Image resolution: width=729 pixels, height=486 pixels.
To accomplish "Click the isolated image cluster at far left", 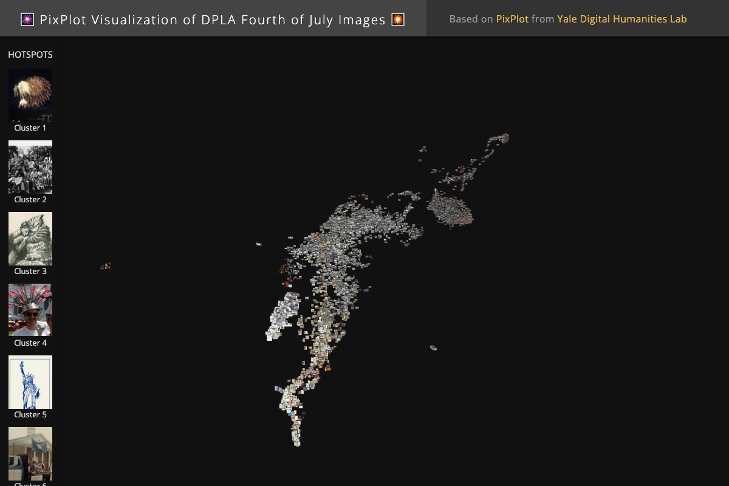I will click(x=106, y=265).
